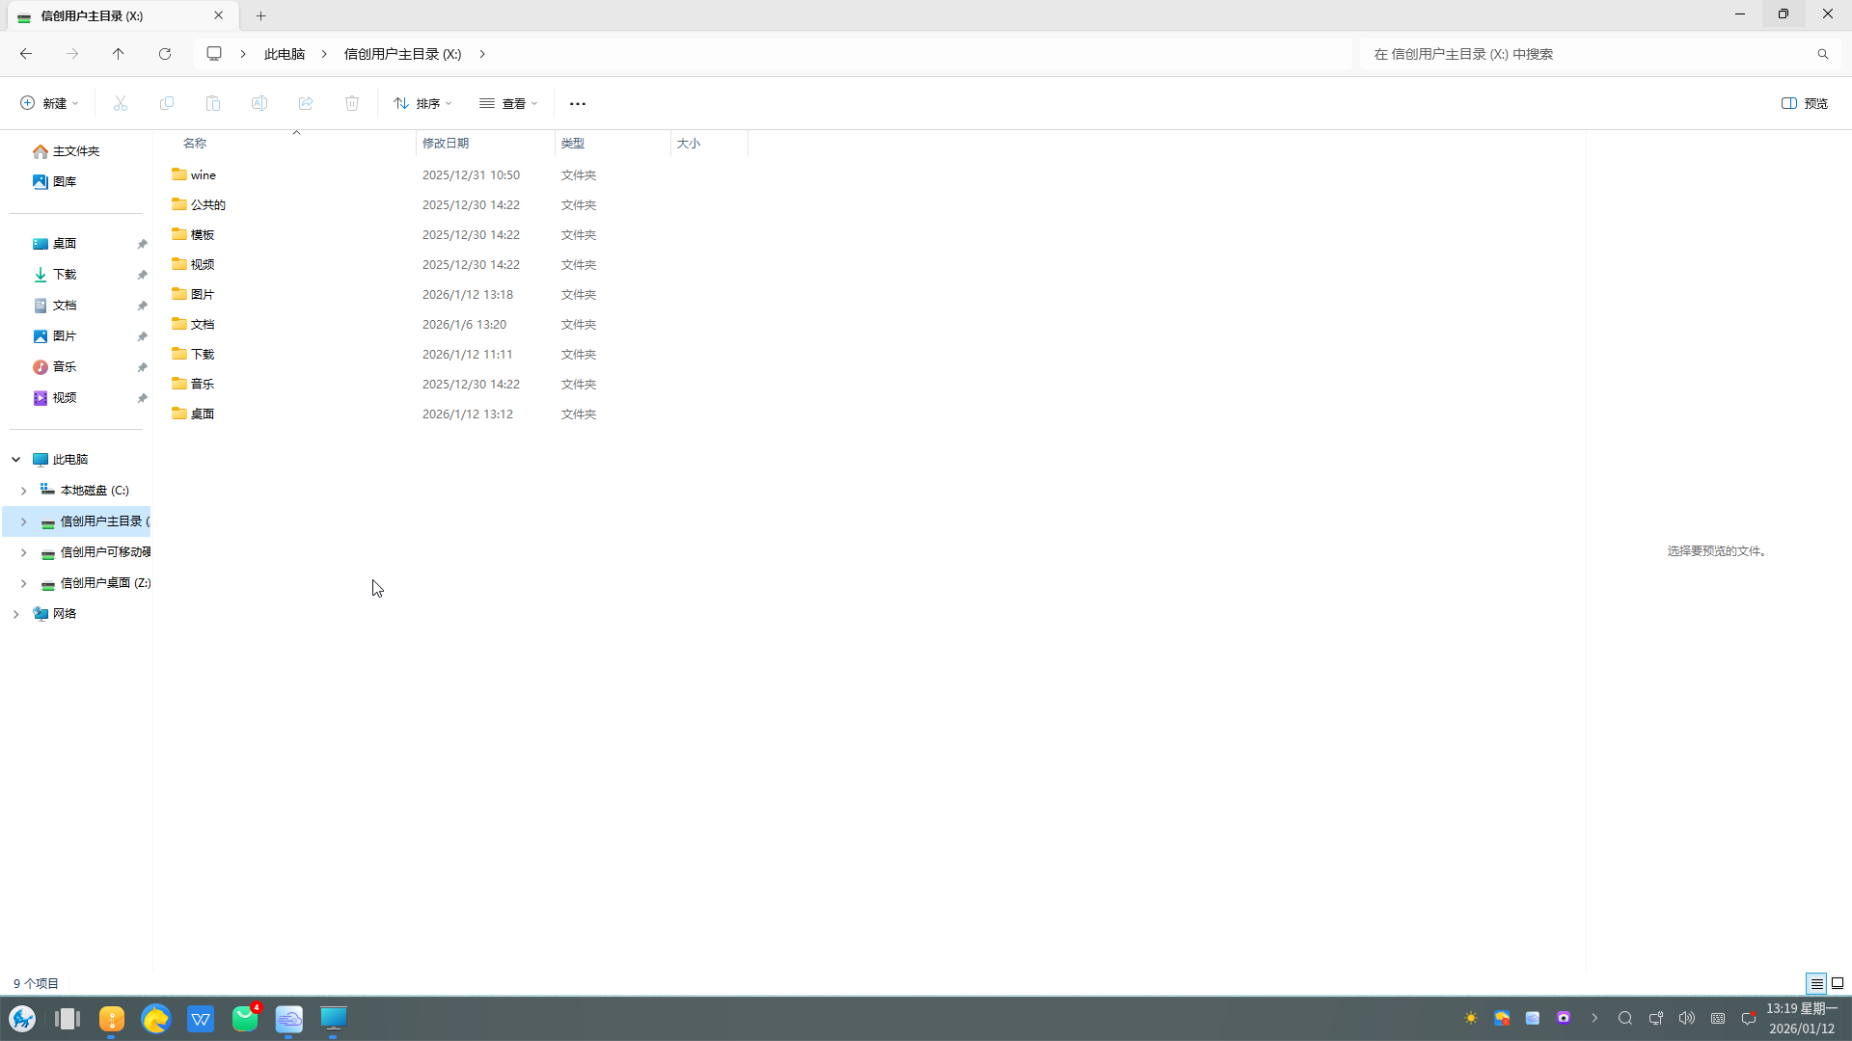The image size is (1852, 1041).
Task: Click the Copy icon in the toolbar
Action: [166, 103]
